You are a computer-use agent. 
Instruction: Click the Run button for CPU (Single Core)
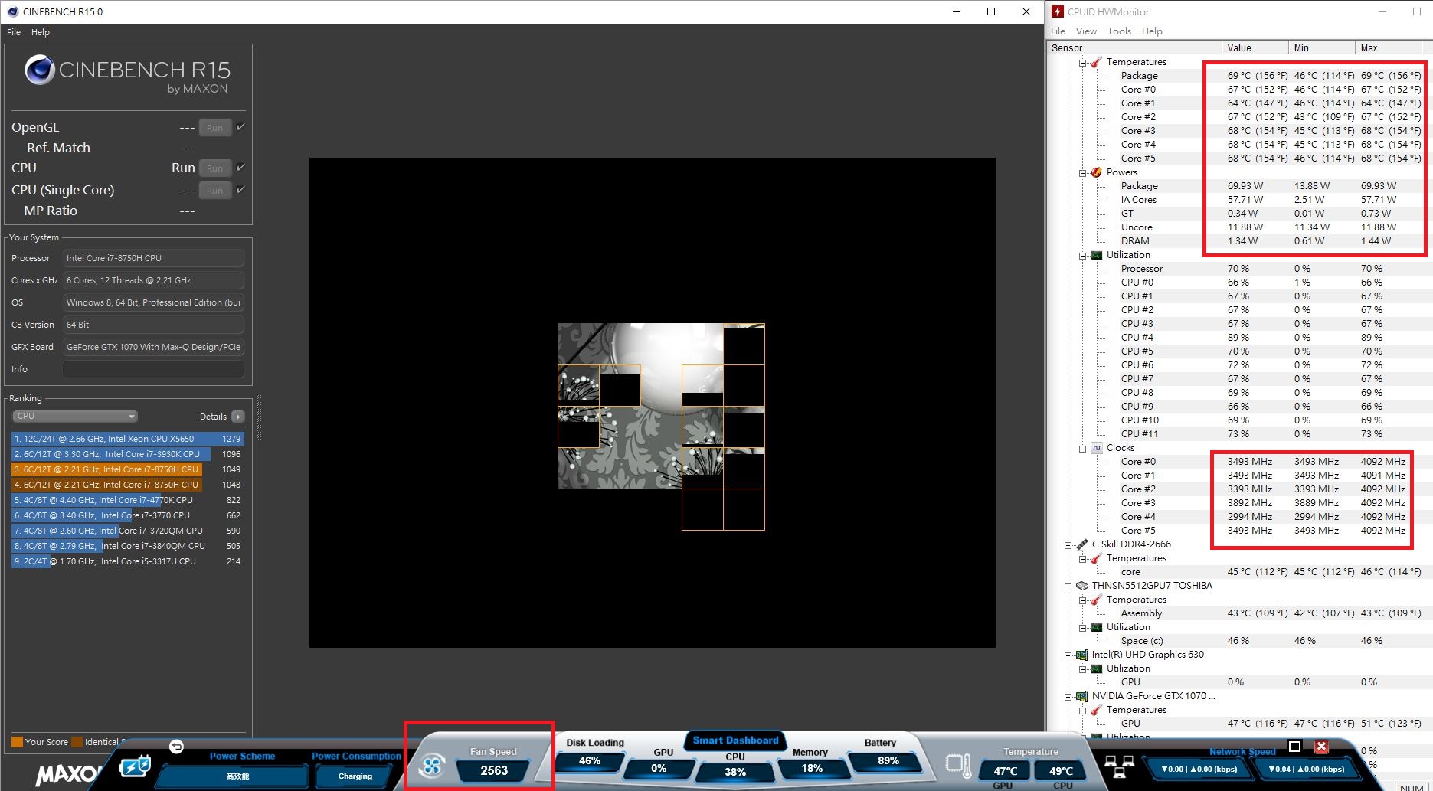pyautogui.click(x=215, y=190)
